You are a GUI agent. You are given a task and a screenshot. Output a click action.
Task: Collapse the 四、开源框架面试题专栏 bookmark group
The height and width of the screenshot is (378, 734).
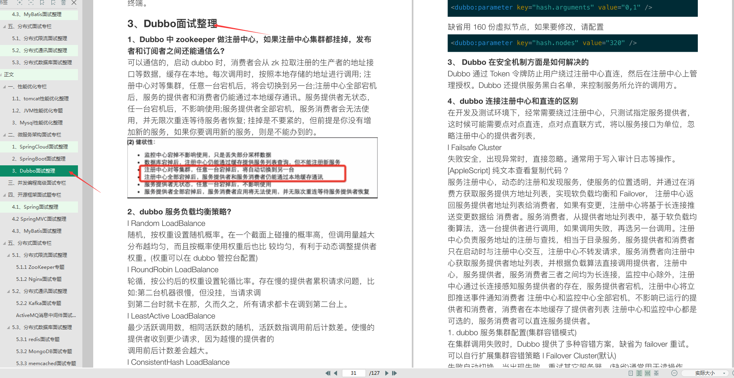4,195
